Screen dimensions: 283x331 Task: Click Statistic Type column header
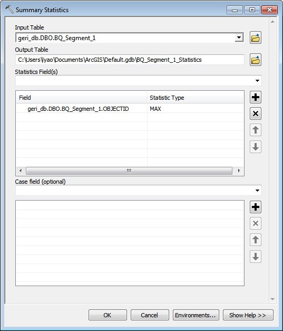195,98
